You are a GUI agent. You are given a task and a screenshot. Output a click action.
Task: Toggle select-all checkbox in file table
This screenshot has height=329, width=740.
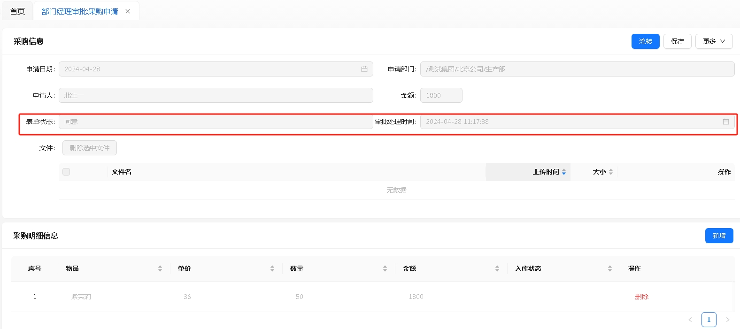66,172
